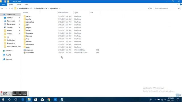Refresh the application folder view

coord(151,8)
